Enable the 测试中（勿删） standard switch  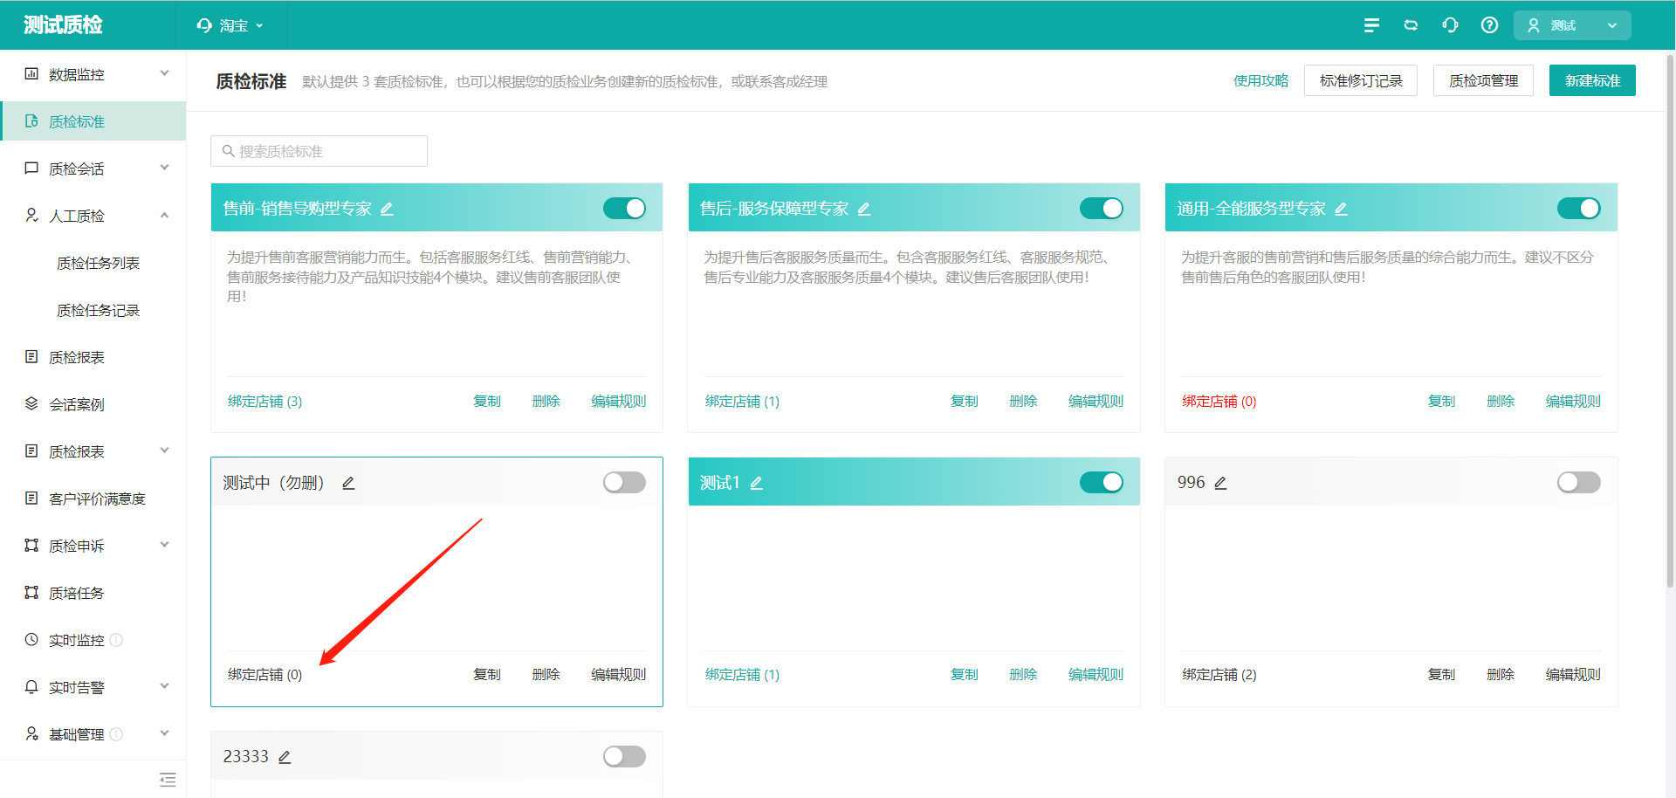tap(624, 483)
